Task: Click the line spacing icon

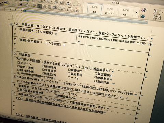Action: tap(61, 8)
